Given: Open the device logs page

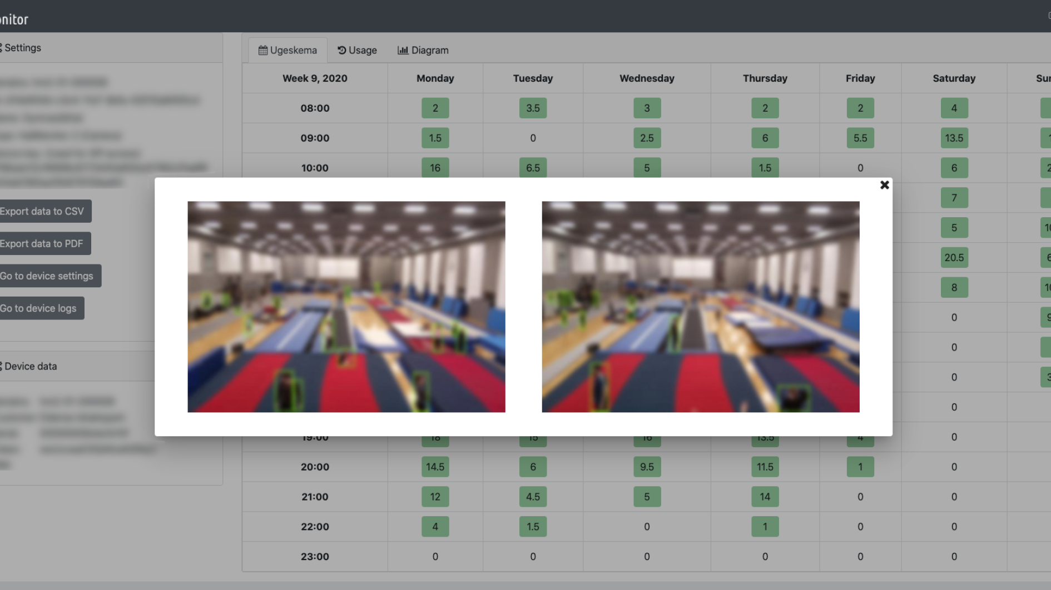Looking at the screenshot, I should coord(39,308).
